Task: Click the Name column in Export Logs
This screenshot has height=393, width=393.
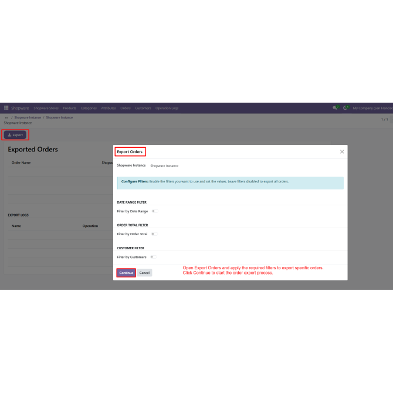Action: [x=16, y=226]
